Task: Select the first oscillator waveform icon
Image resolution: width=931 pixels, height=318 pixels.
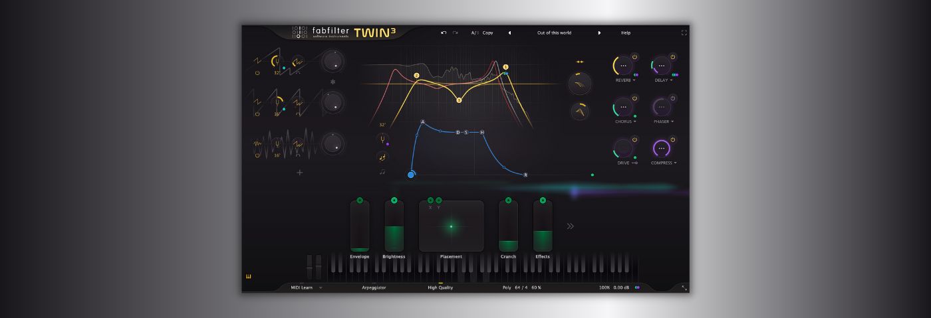Action: 258,61
